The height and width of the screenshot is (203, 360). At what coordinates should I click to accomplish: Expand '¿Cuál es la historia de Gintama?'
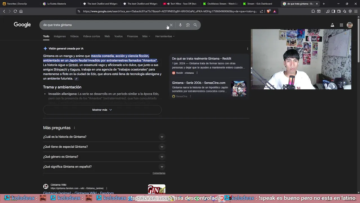point(104,137)
